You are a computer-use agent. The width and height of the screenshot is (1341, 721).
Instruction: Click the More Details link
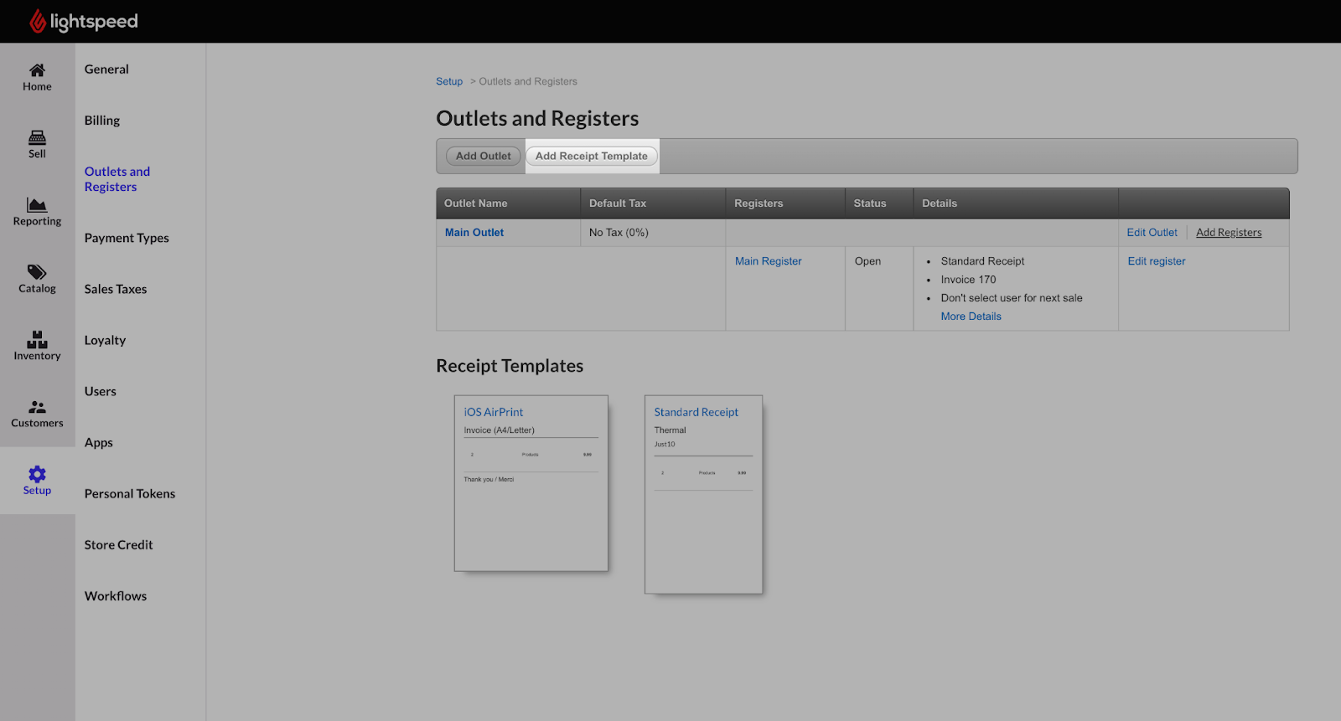pyautogui.click(x=971, y=317)
